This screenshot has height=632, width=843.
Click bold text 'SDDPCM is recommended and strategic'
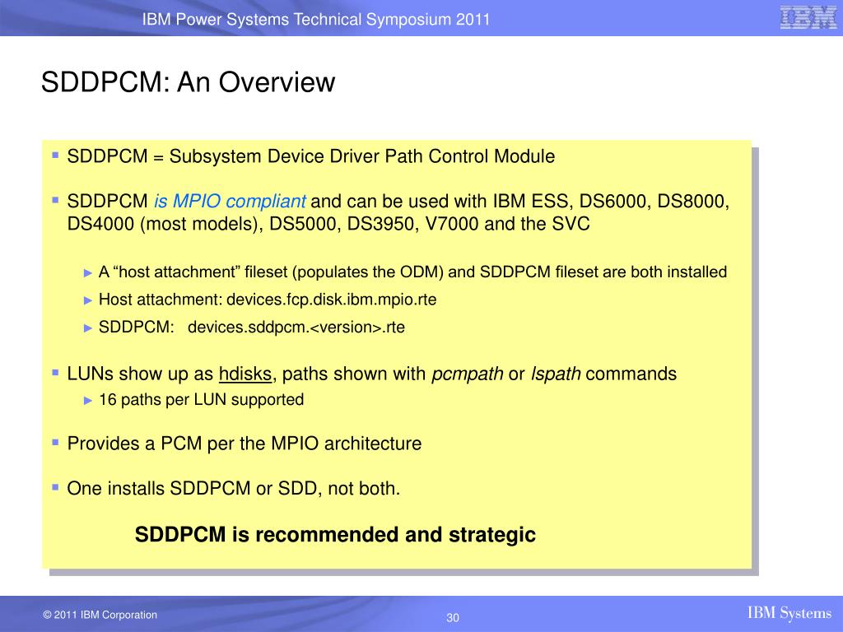[x=335, y=535]
